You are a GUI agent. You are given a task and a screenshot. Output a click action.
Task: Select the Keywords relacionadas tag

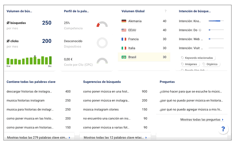(198, 58)
